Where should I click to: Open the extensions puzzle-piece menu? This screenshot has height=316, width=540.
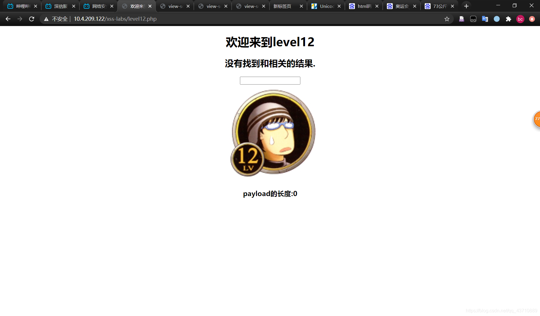(508, 19)
